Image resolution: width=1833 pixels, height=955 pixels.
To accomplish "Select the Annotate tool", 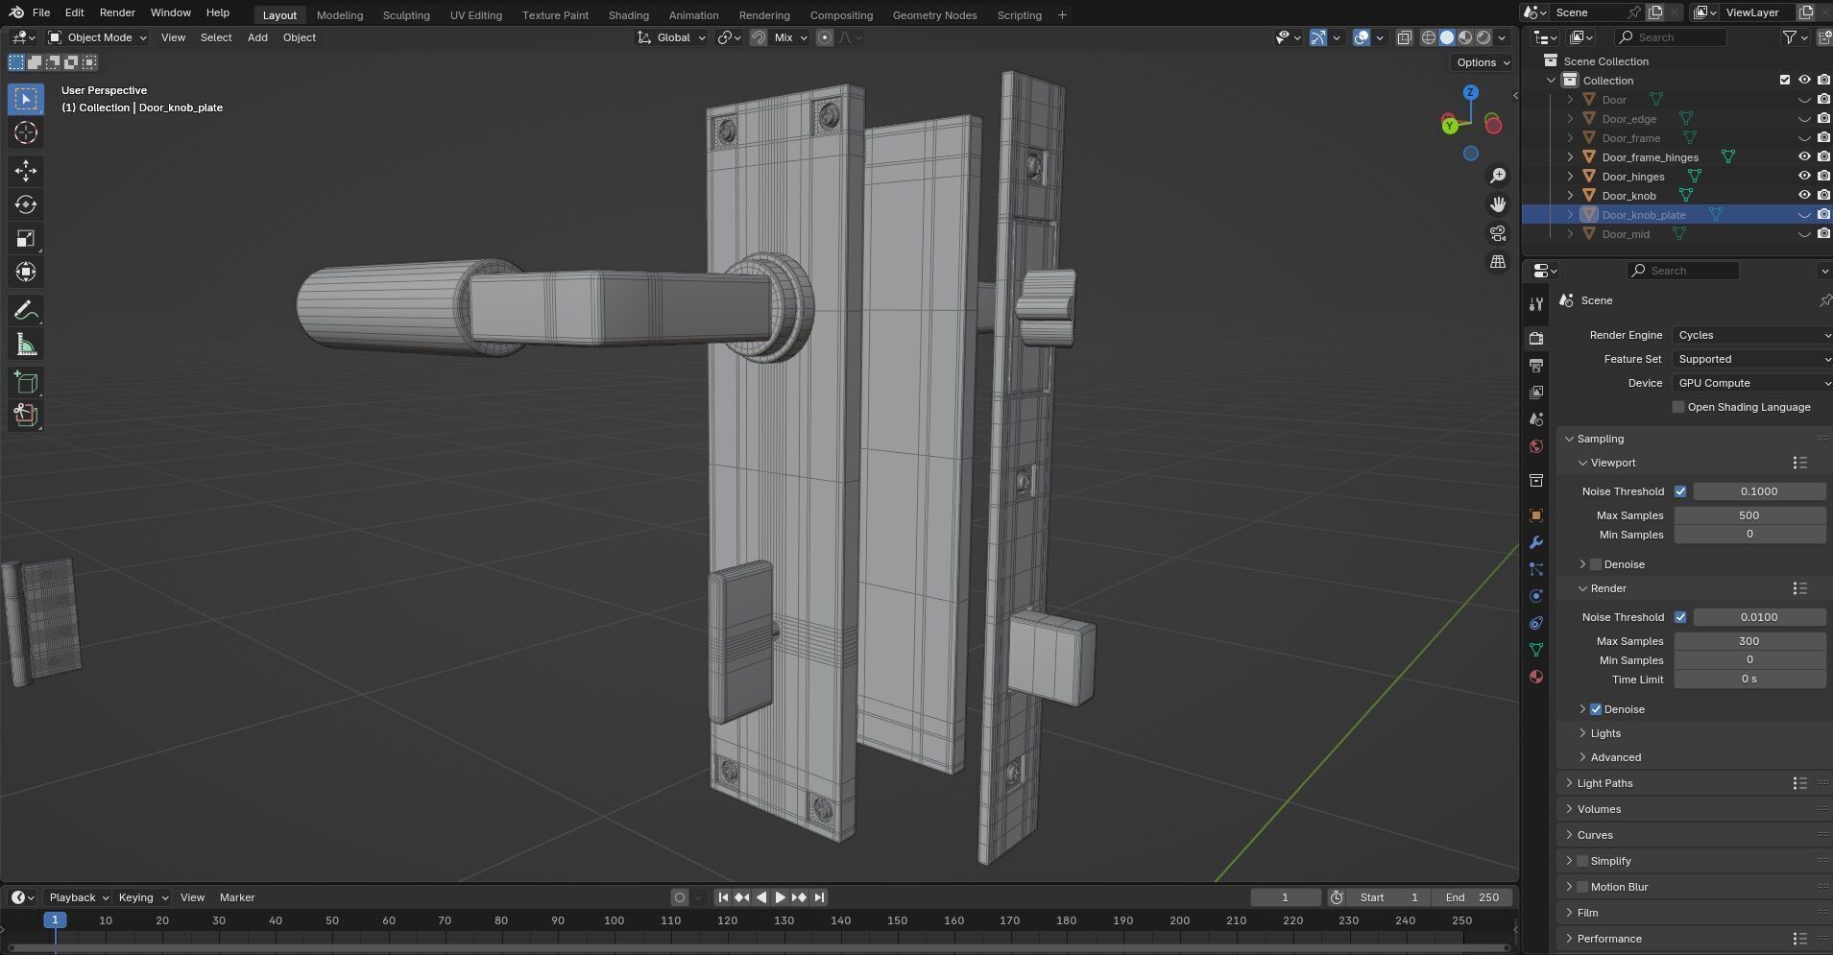I will pyautogui.click(x=26, y=310).
